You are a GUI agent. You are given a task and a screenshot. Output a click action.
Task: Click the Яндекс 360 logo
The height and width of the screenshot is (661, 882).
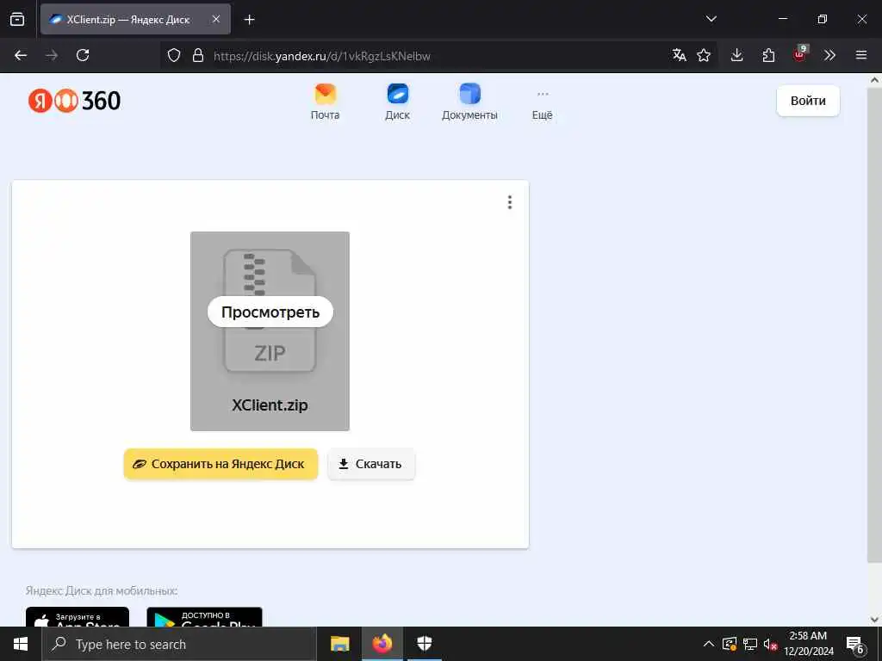click(74, 101)
